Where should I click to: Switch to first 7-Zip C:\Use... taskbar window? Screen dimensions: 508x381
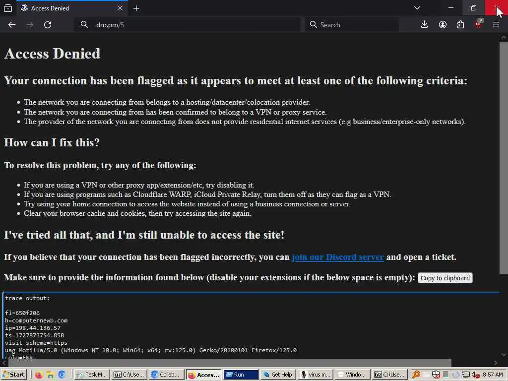[129, 375]
